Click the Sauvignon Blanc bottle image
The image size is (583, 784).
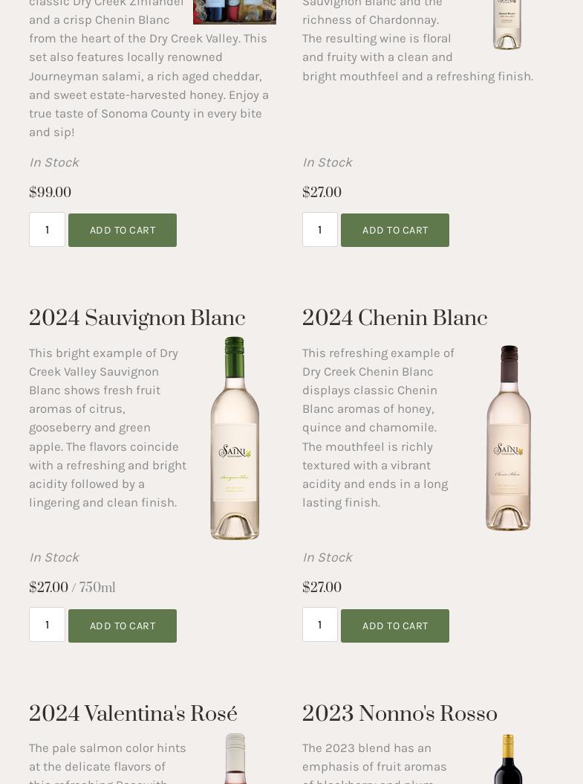[235, 438]
